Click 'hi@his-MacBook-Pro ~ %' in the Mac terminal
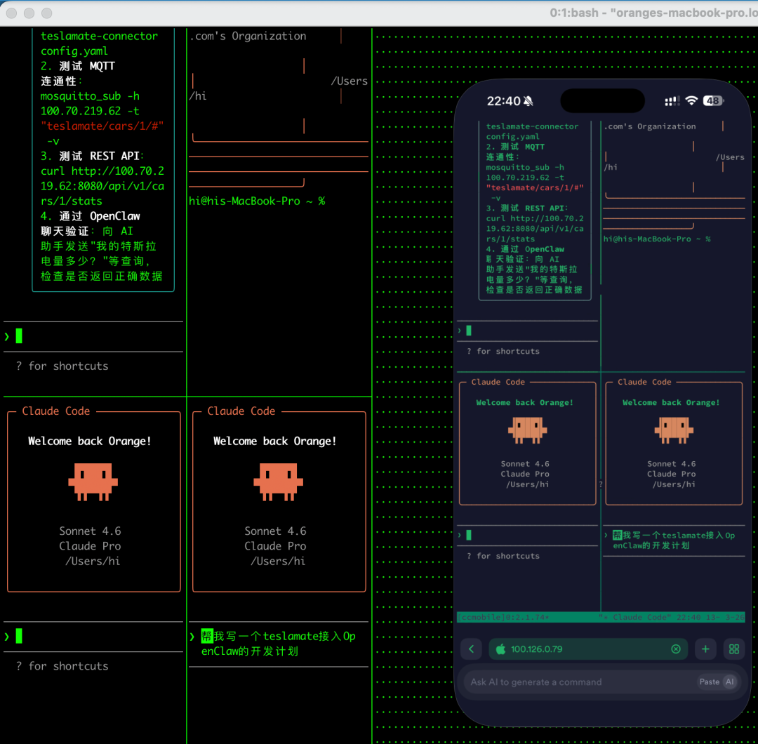Image resolution: width=758 pixels, height=744 pixels. [x=257, y=201]
